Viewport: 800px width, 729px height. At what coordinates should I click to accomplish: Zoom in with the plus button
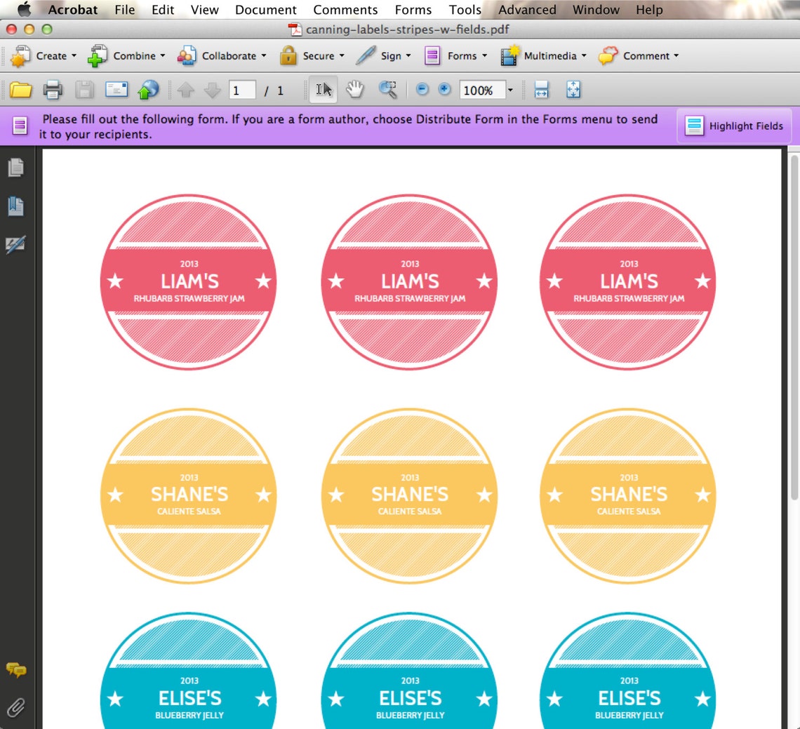(x=444, y=90)
